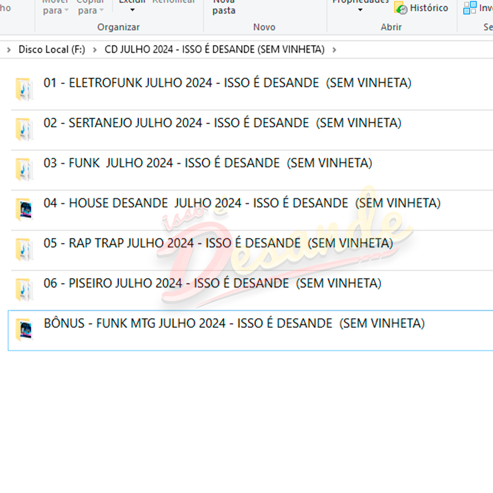Select the 04 - HOUSE DESANDE folder icon

coord(23,210)
